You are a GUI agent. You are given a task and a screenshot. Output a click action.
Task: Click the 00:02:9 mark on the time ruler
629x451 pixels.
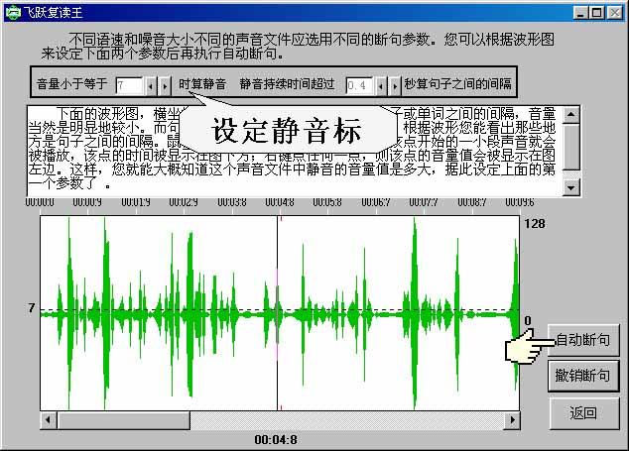(184, 201)
